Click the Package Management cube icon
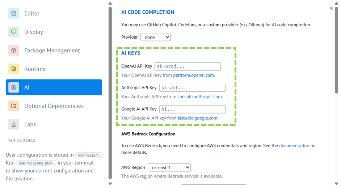This screenshot has height=188, width=341. [x=14, y=50]
